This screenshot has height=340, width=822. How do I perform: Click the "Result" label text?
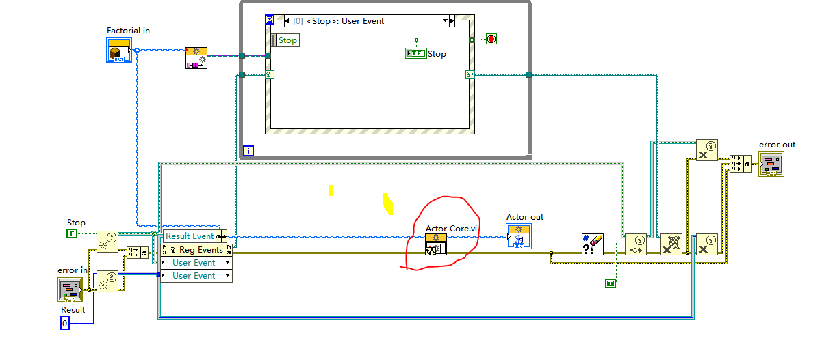point(73,309)
